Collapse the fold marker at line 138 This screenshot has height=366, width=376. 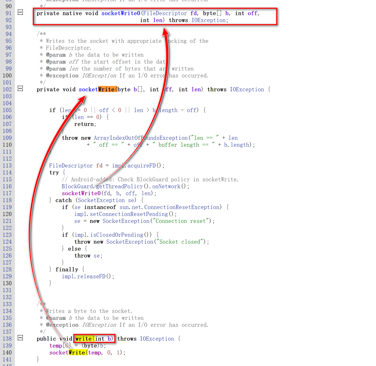20,338
